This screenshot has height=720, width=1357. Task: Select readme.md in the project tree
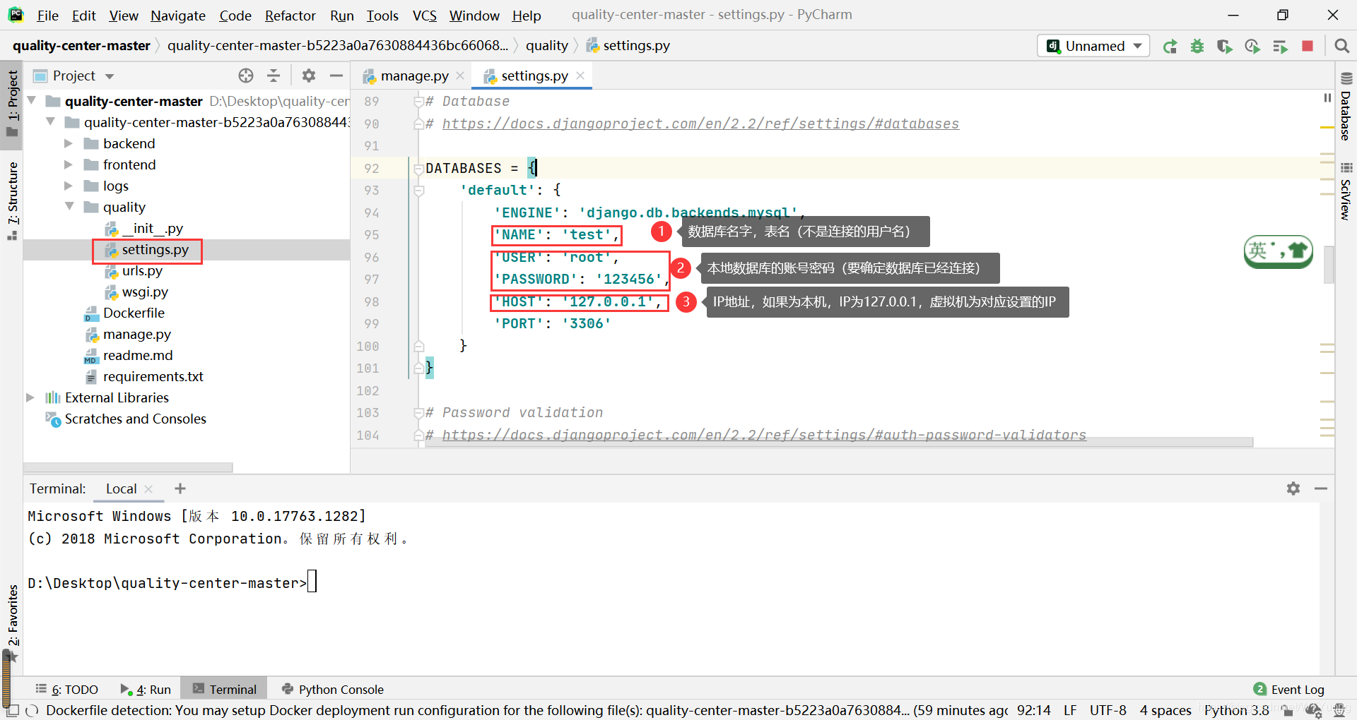coord(138,355)
